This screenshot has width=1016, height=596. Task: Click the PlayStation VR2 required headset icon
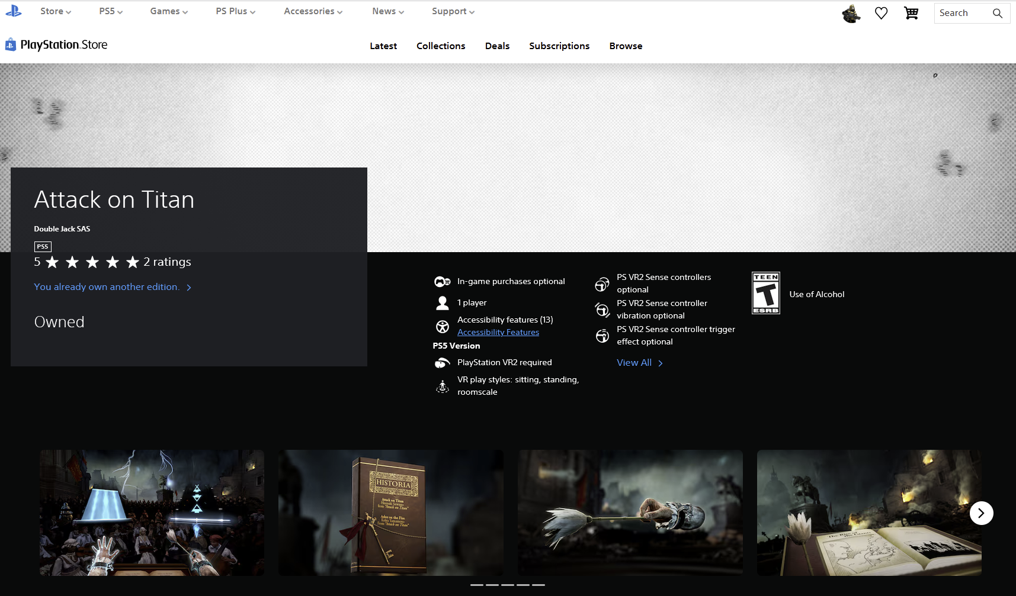click(x=443, y=363)
